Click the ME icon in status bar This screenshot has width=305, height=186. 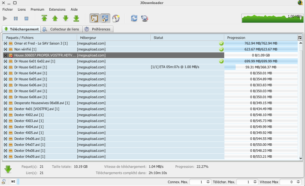coord(13,182)
